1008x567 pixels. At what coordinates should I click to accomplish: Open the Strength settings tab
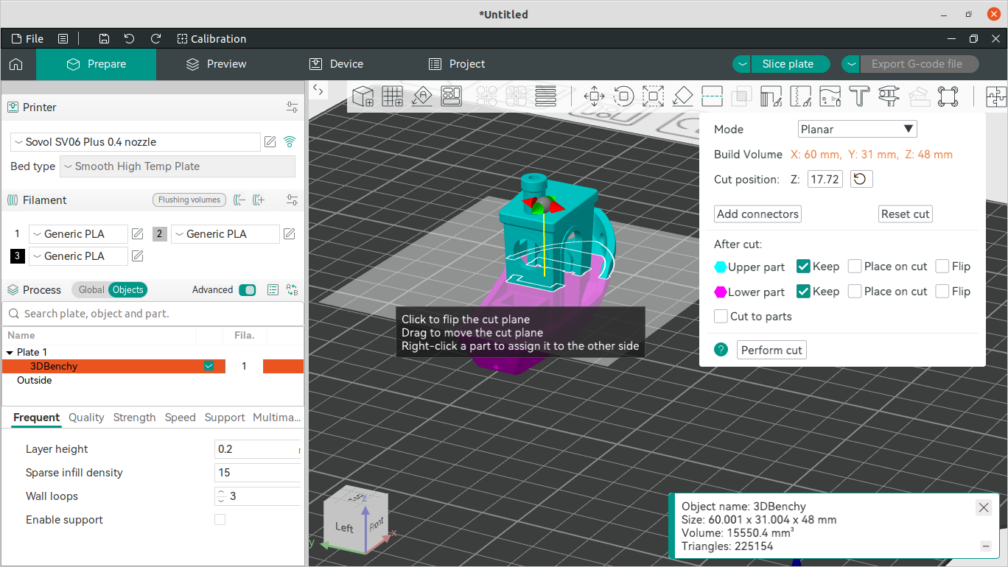click(134, 418)
